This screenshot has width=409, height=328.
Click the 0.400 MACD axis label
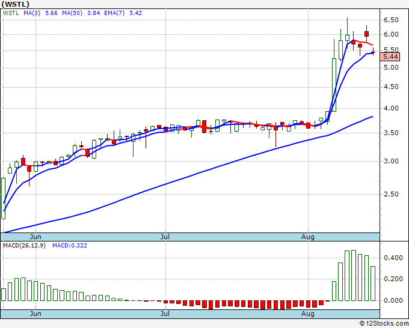393,258
